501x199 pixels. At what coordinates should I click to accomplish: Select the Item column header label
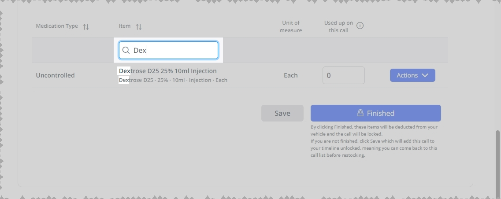click(125, 26)
